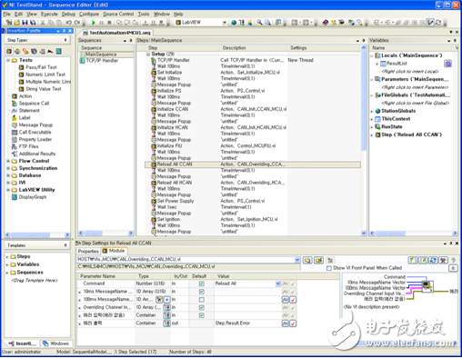Viewport: 462px width, 358px height.
Task: Toggle the Default checkbox in the fifth parameter row
Action: pos(202,315)
